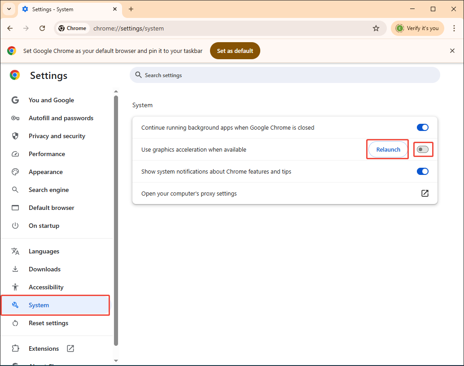This screenshot has width=464, height=366.
Task: Click the Extensions external-link icon
Action: pyautogui.click(x=70, y=348)
